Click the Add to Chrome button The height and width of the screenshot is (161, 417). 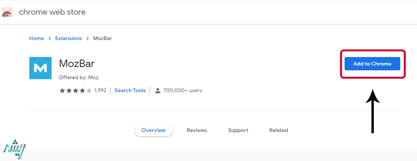372,64
